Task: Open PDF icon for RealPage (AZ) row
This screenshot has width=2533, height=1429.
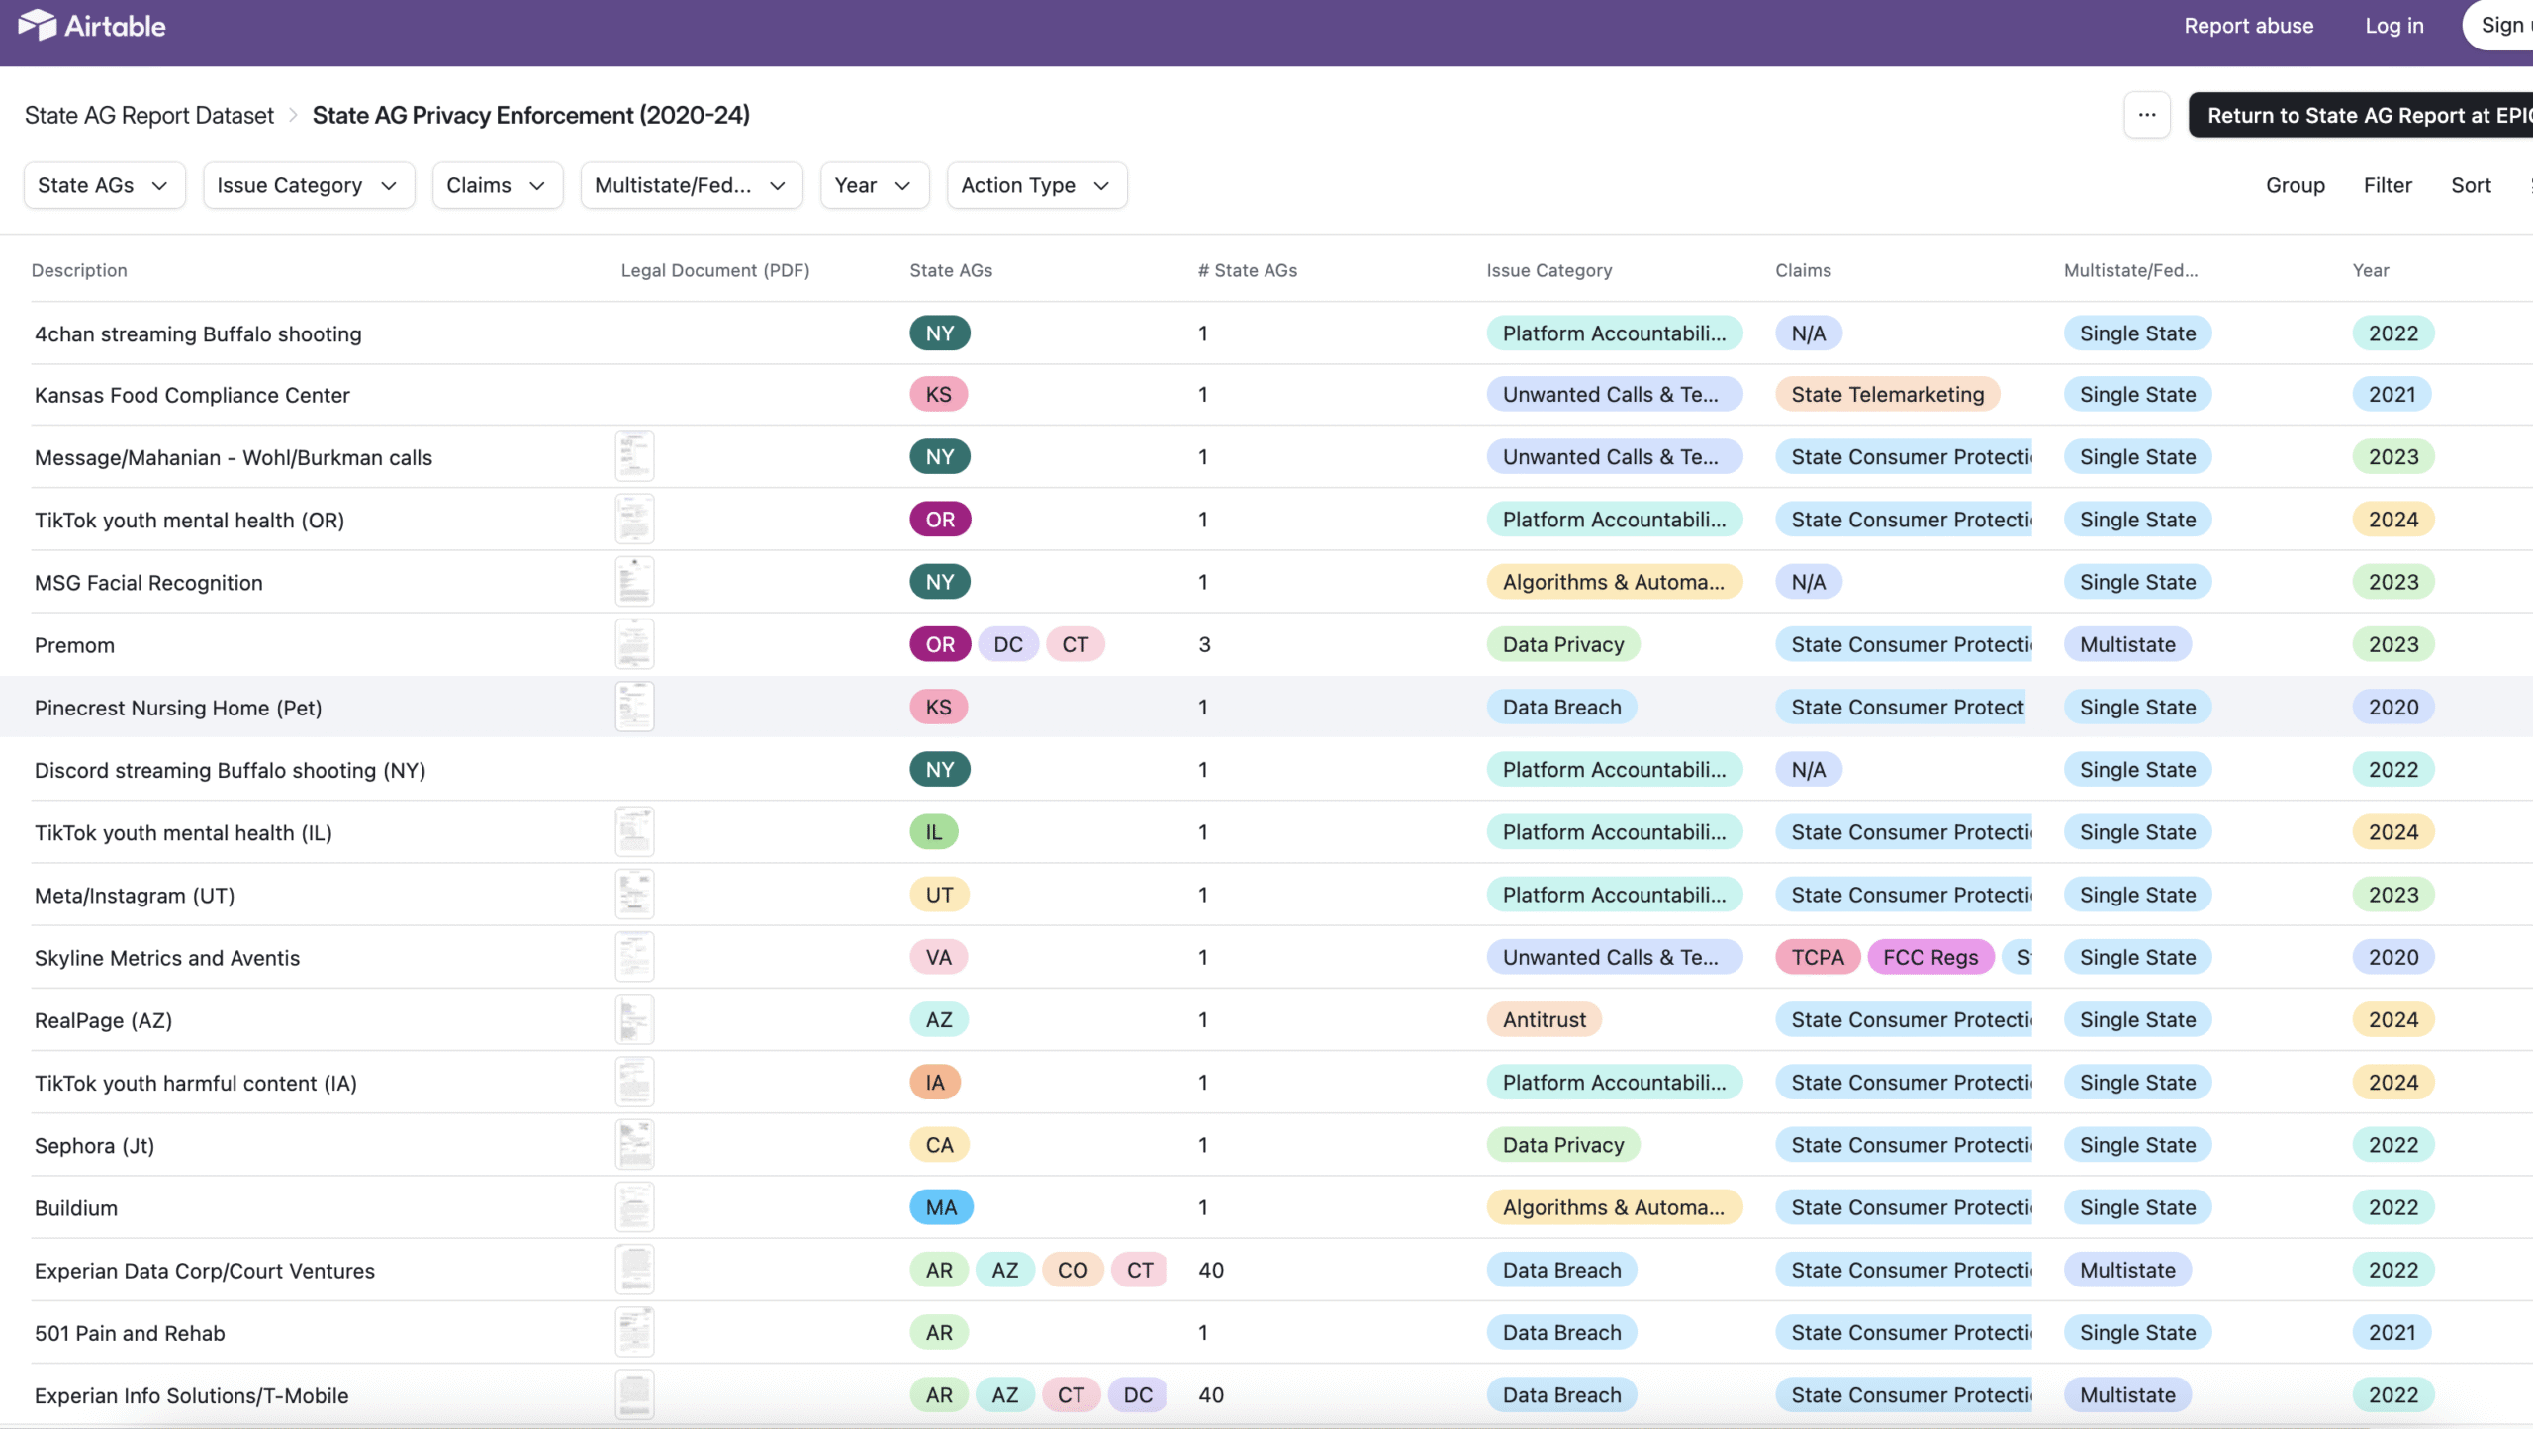Action: coord(634,1019)
